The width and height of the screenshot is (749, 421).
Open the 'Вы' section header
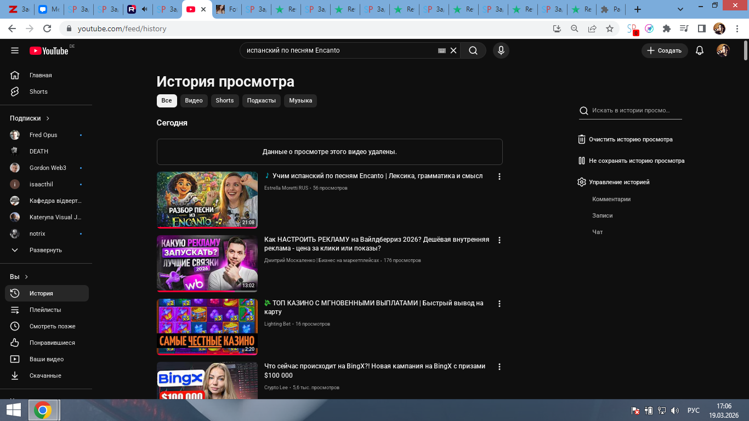[19, 277]
